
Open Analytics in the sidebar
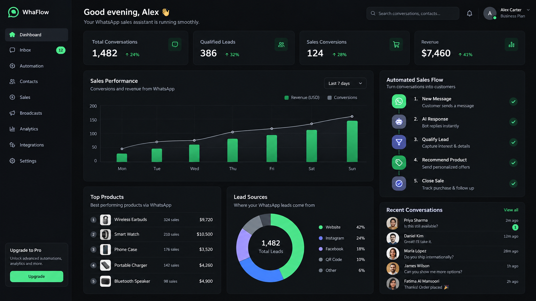pos(37,129)
